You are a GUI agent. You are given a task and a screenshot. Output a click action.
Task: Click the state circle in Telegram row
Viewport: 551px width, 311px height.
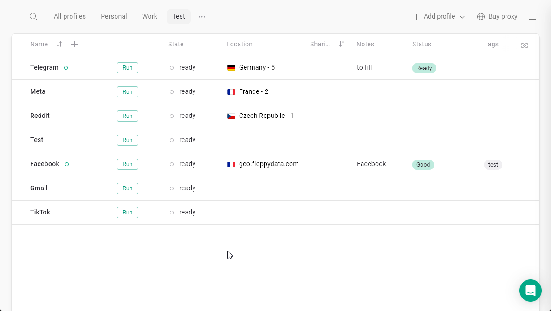[x=171, y=68]
